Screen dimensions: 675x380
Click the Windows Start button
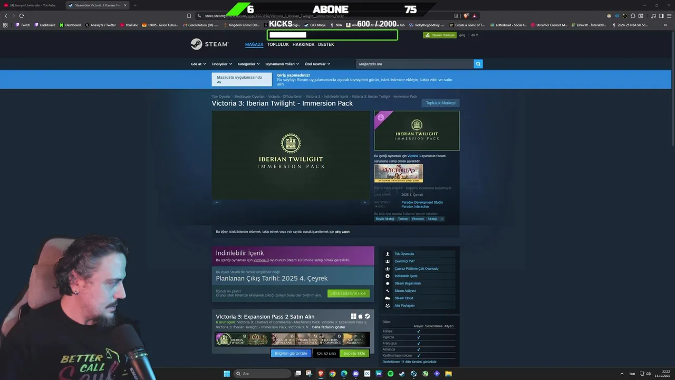(x=227, y=374)
